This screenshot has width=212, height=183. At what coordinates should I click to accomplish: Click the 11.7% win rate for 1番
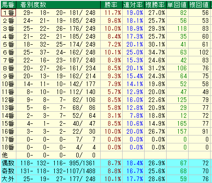point(111,13)
